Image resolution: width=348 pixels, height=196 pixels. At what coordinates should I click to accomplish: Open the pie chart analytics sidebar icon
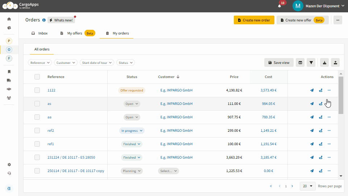pyautogui.click(x=9, y=28)
